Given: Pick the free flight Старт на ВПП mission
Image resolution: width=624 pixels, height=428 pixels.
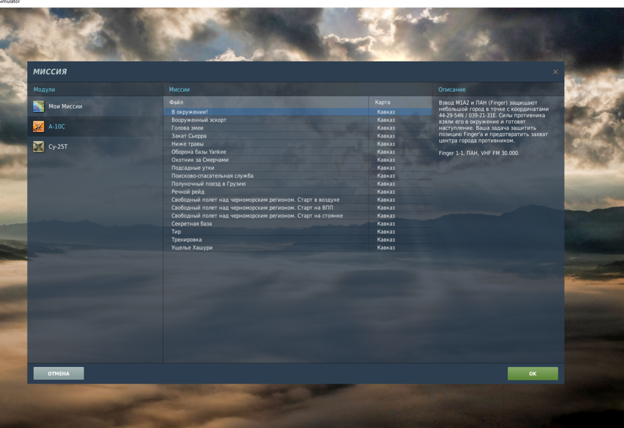Looking at the screenshot, I should [x=298, y=207].
